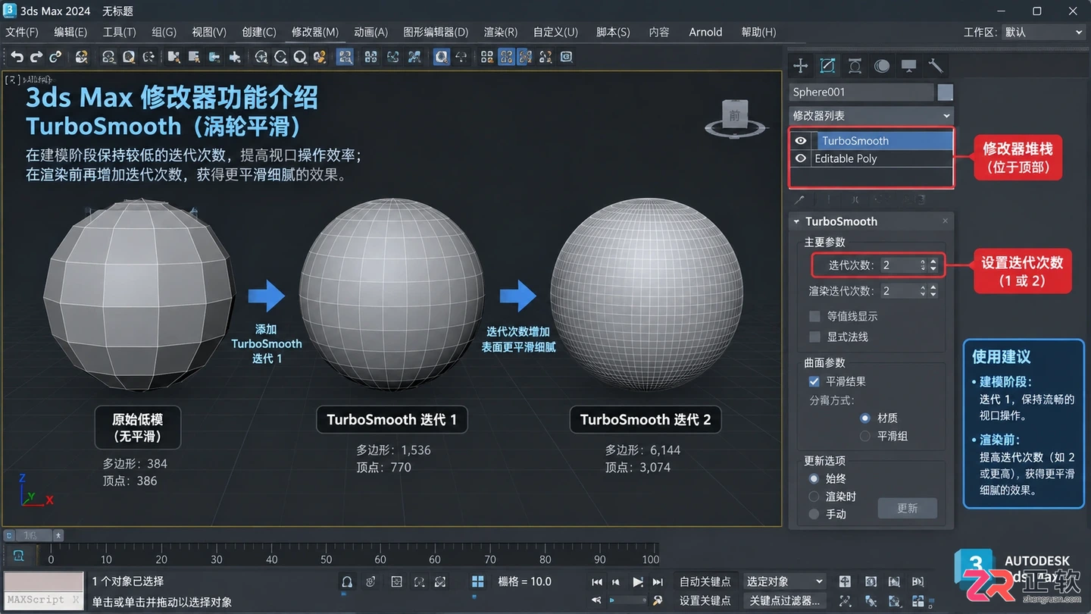
Task: Click the object color swatch beside Sphere001
Action: point(945,92)
